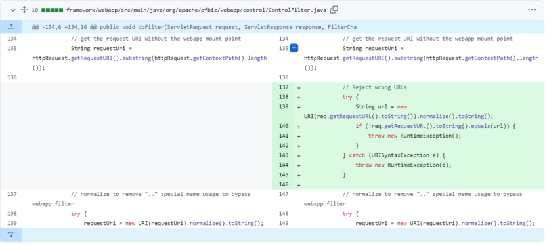This screenshot has height=244, width=545.
Task: Open the three-dot file options menu
Action: click(532, 10)
